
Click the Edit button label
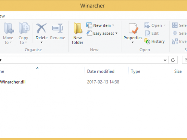tap(155, 33)
